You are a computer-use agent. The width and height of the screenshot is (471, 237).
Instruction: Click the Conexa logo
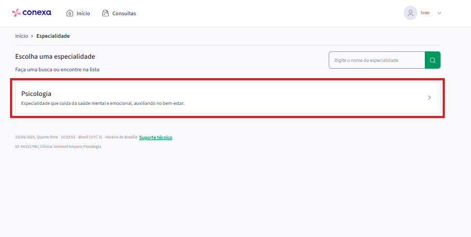[33, 13]
